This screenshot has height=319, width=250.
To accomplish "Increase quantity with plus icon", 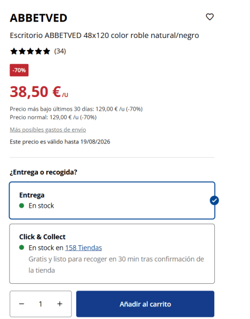I will pyautogui.click(x=59, y=304).
